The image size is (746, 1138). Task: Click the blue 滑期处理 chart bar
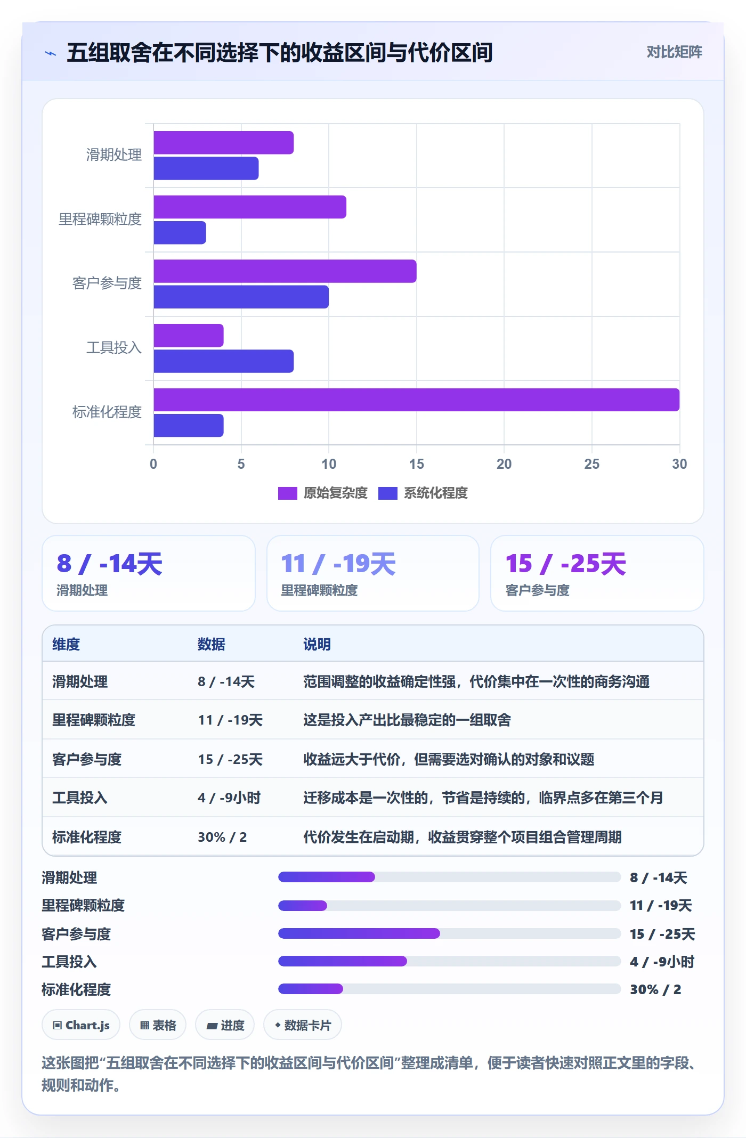[206, 168]
